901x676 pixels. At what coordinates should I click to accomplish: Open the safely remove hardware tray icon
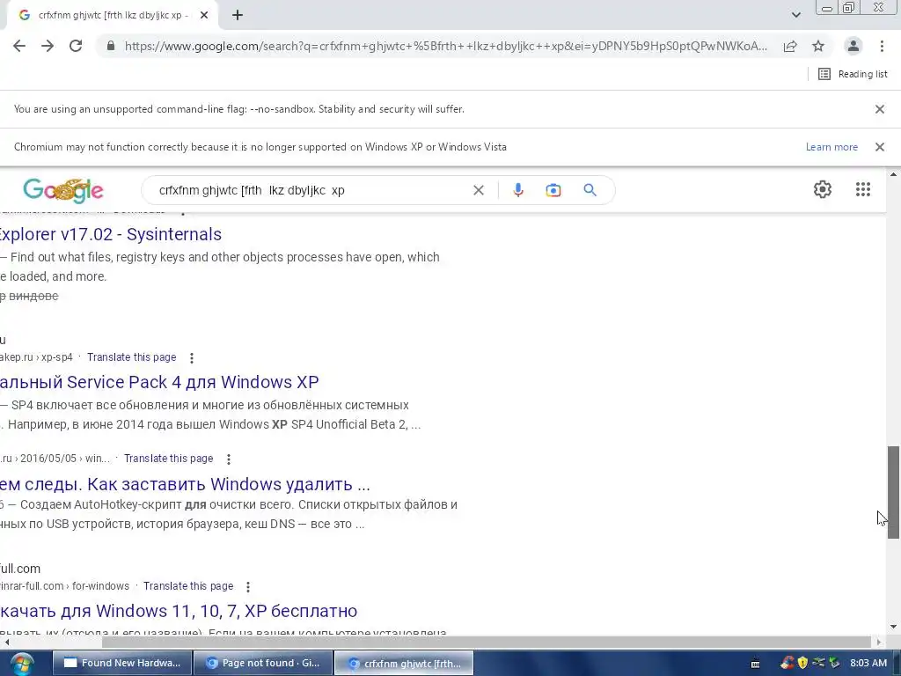(x=834, y=663)
